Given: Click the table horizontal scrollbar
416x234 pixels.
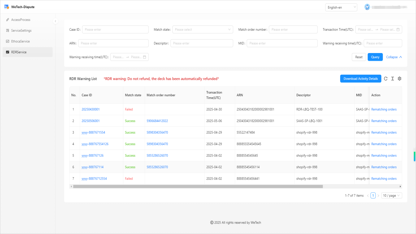Looking at the screenshot, I should coord(198,187).
